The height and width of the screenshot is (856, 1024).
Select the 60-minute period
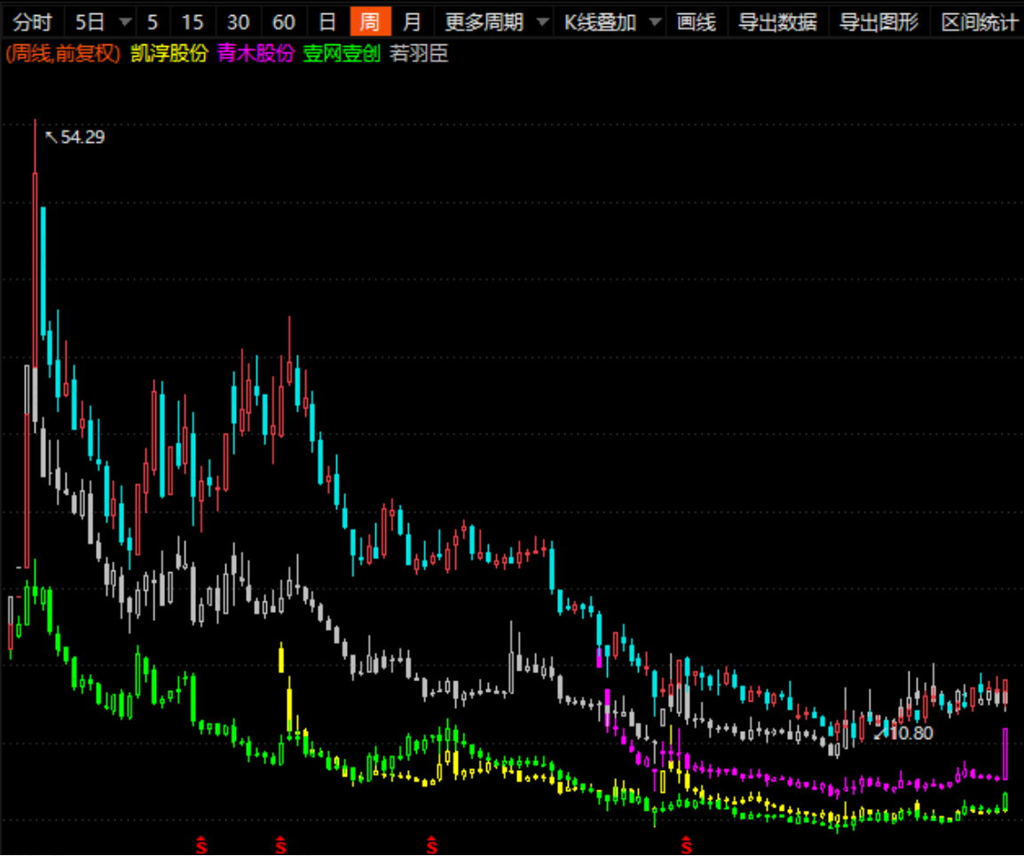[x=283, y=22]
